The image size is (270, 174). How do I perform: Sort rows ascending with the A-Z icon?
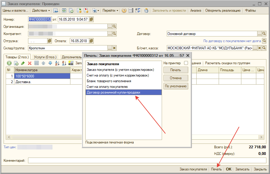(57, 63)
